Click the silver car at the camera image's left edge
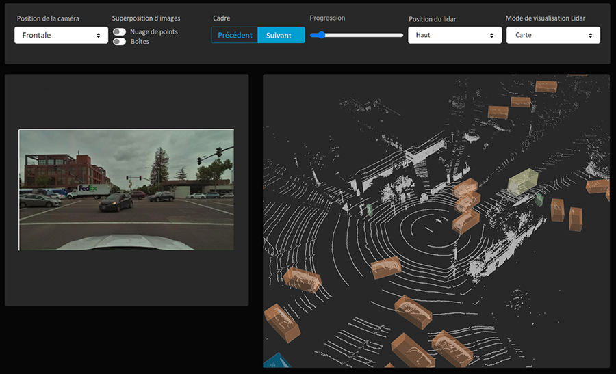This screenshot has width=616, height=374. [x=39, y=200]
